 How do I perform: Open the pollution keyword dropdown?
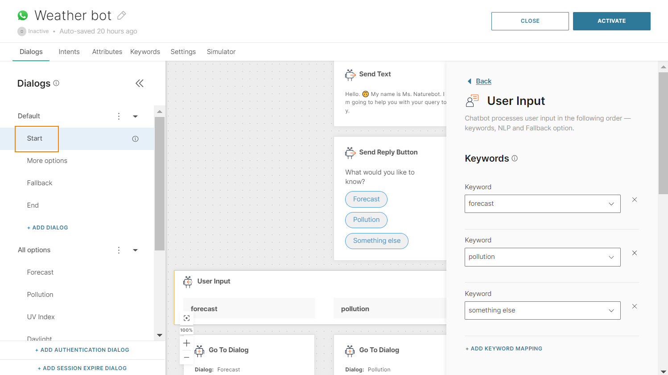pos(611,257)
